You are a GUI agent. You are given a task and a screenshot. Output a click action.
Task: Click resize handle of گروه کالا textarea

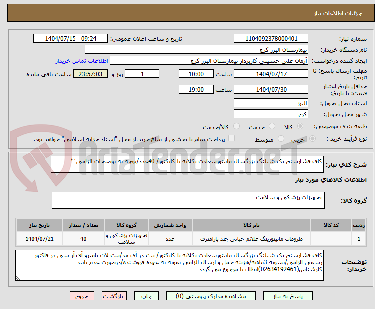(x=54, y=206)
